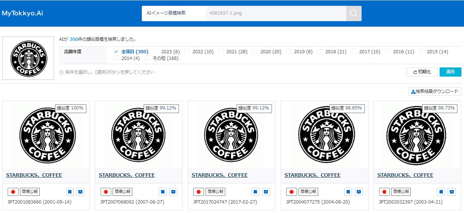Click the 適用 apply button
This screenshot has width=464, height=213.
click(x=451, y=72)
